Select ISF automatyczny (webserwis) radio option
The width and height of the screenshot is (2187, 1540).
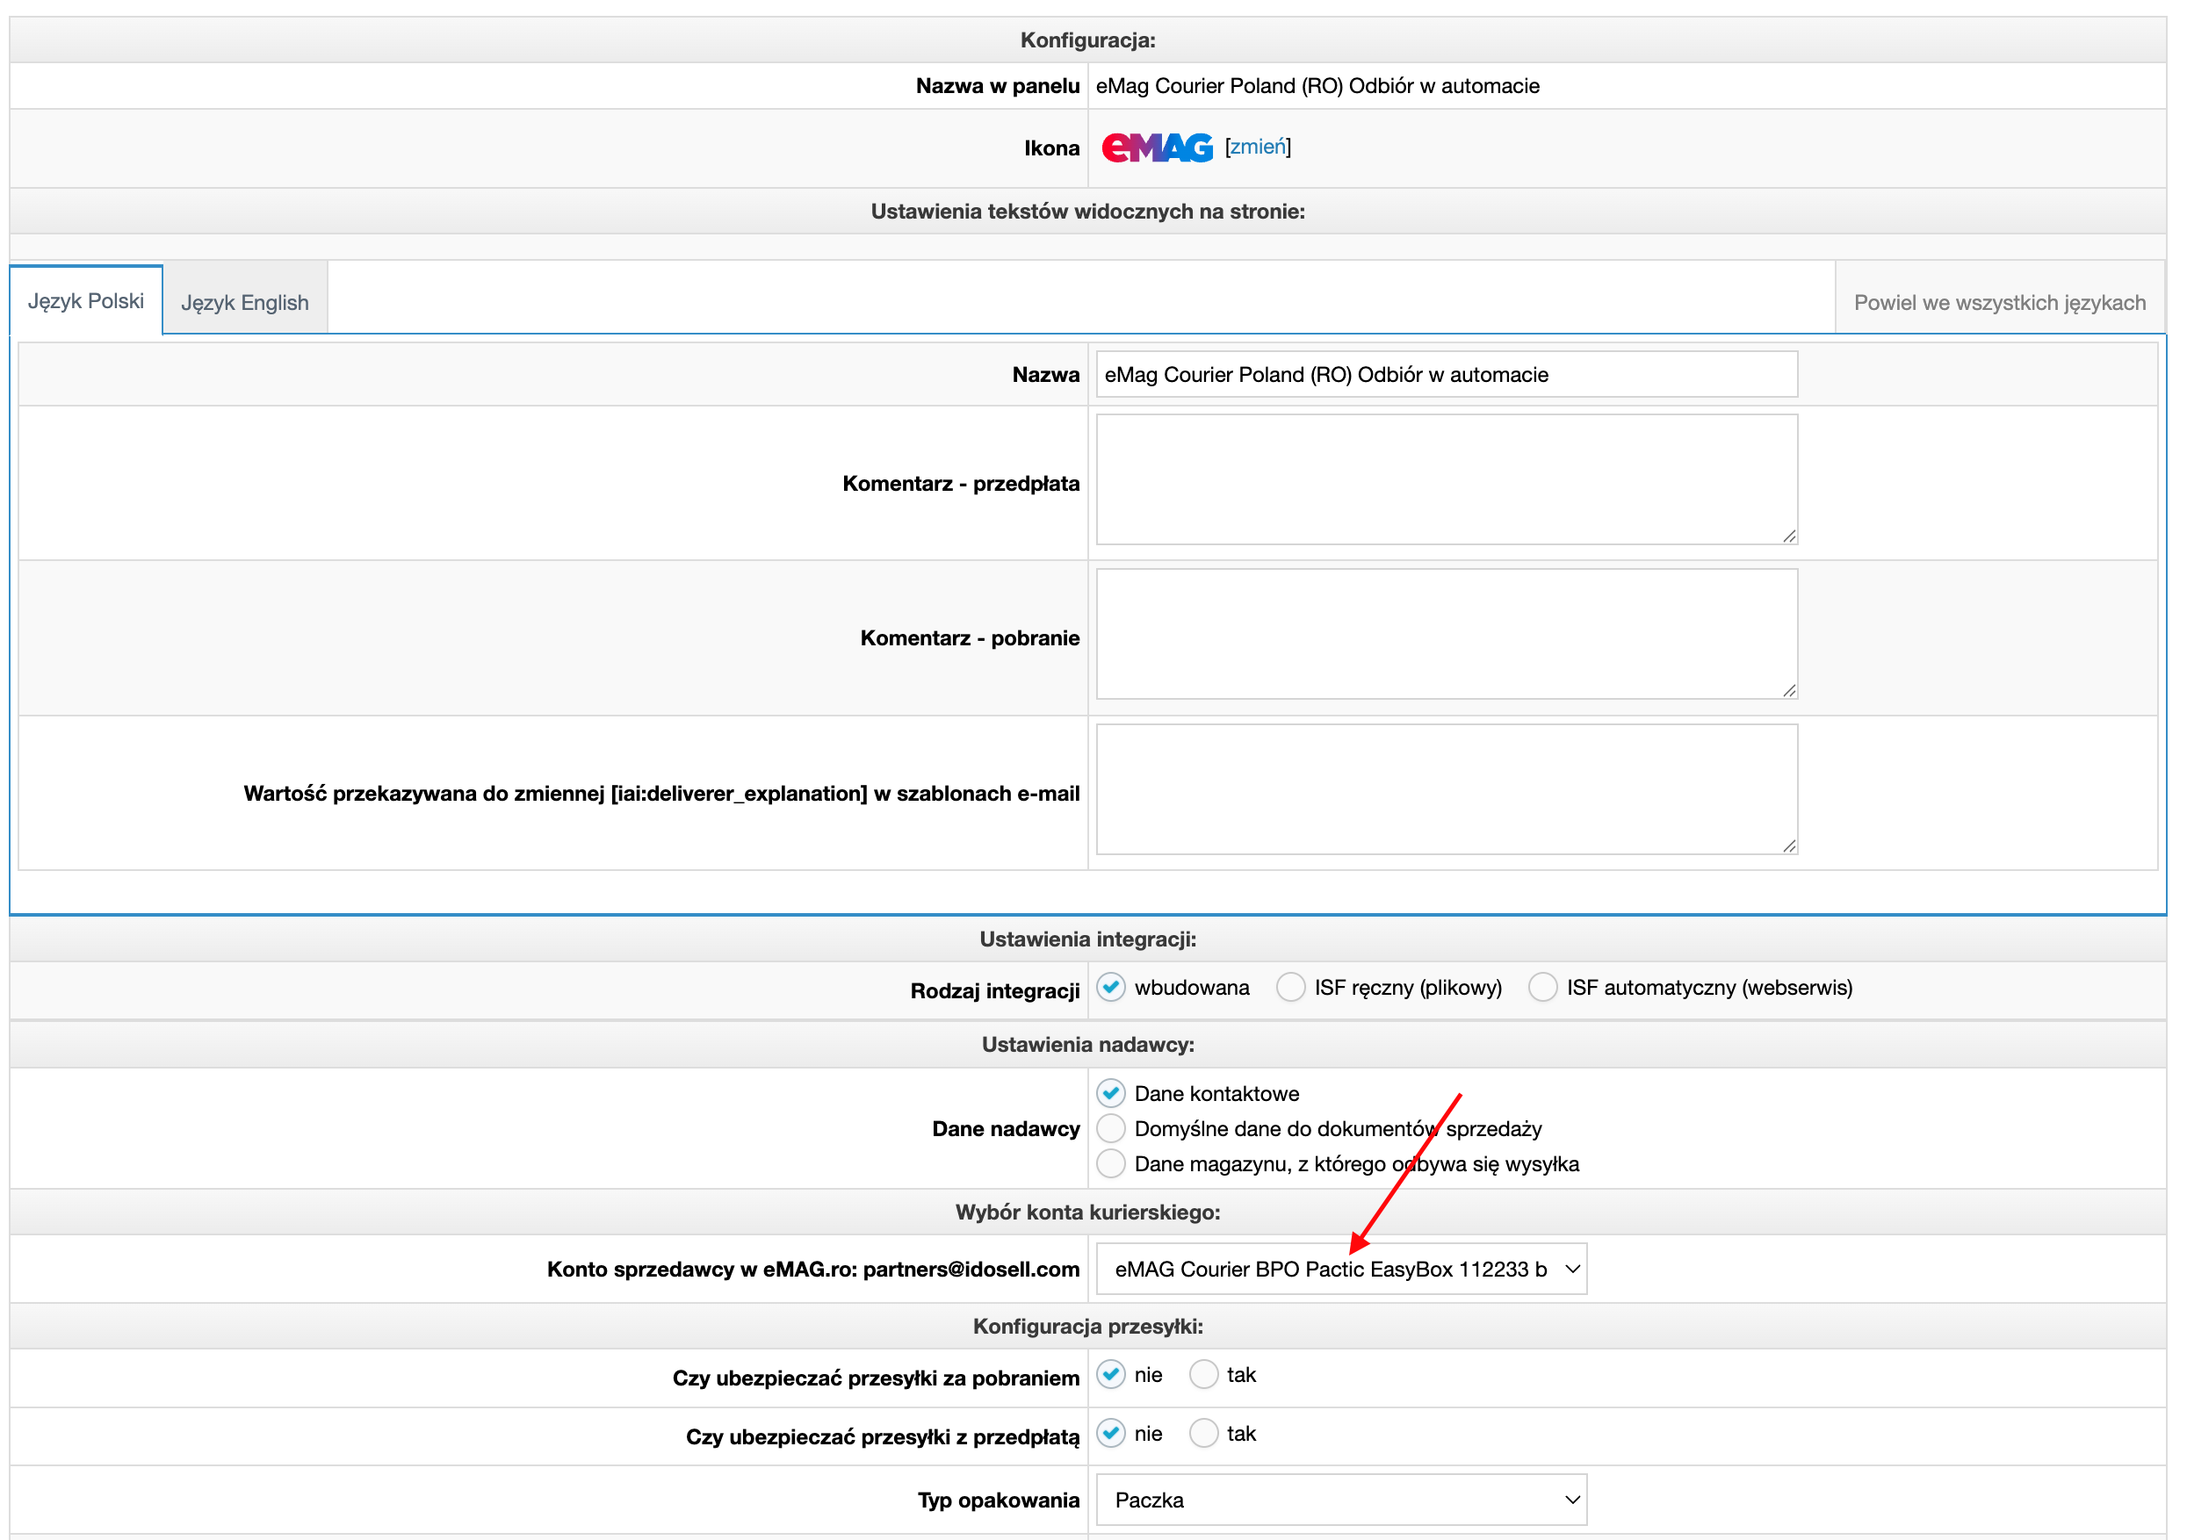click(x=1542, y=988)
